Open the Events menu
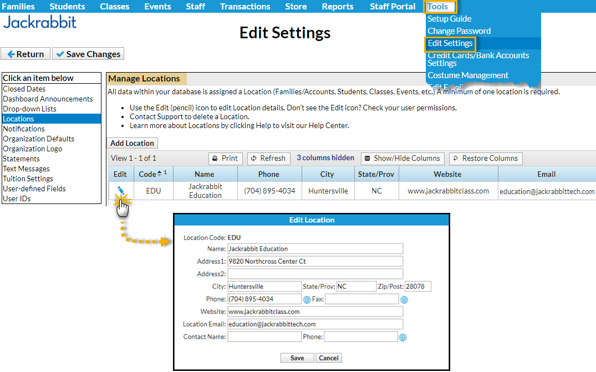 click(x=157, y=7)
